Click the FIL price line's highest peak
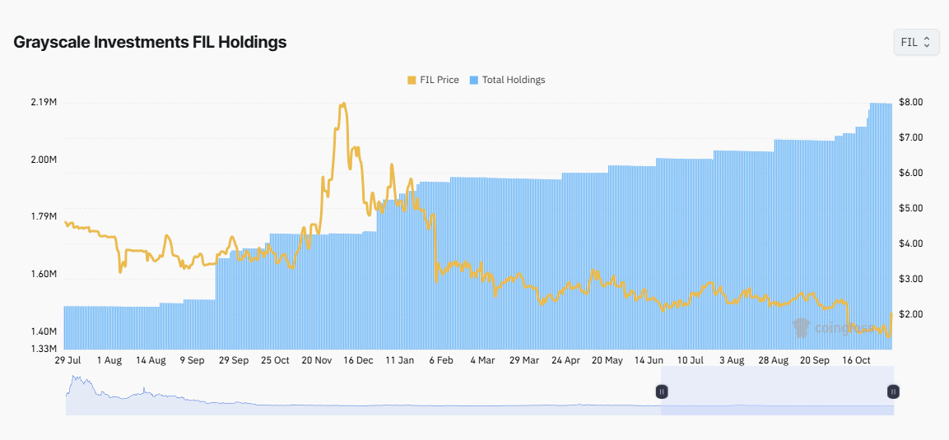This screenshot has height=440, width=949. tap(343, 104)
